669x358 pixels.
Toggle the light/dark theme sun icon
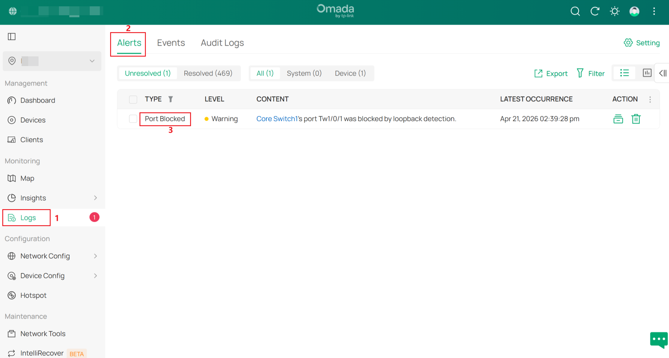click(x=615, y=11)
